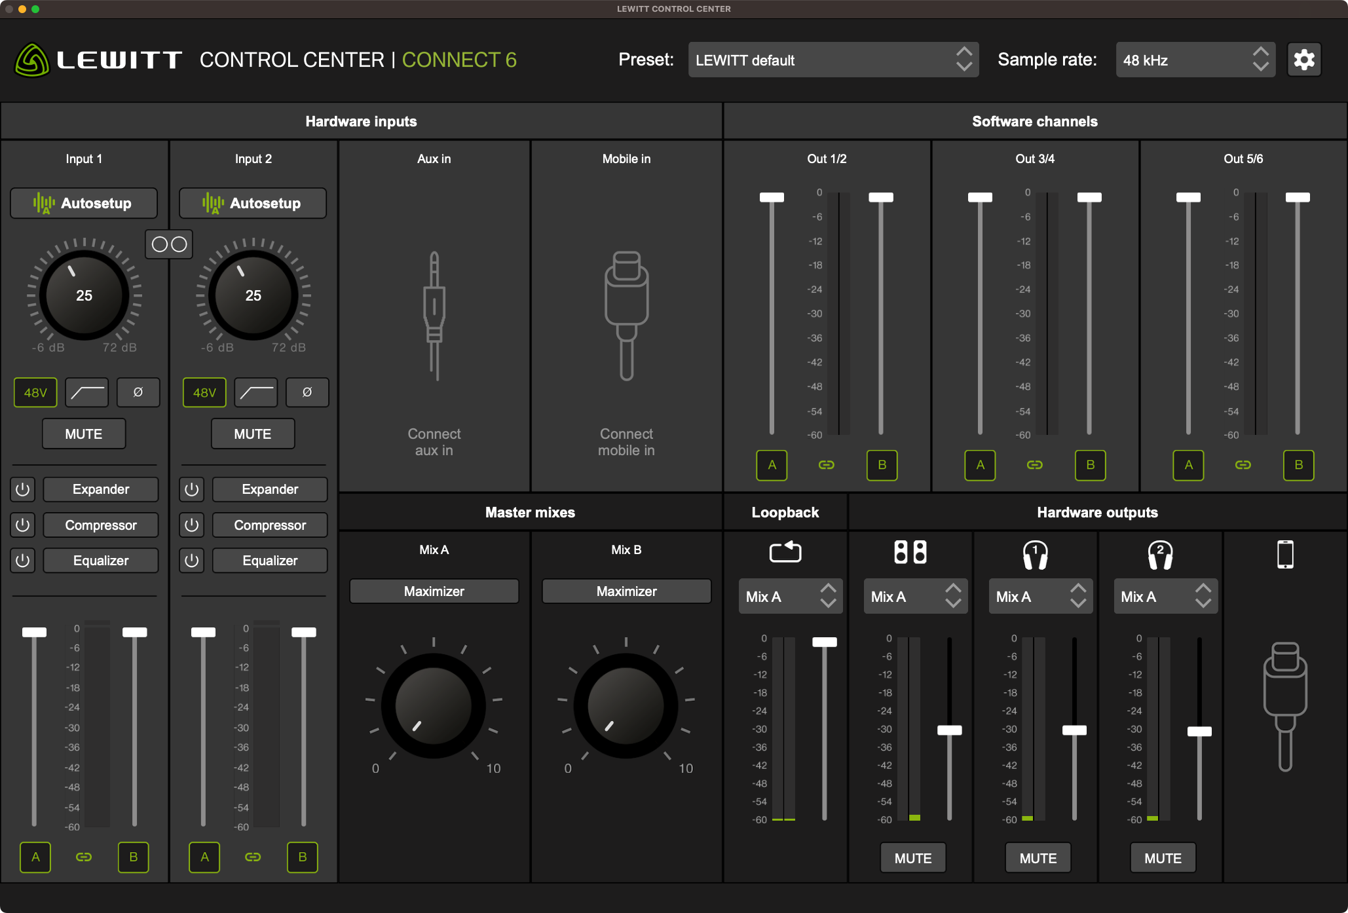Invert the phase on Input 2

click(x=307, y=392)
